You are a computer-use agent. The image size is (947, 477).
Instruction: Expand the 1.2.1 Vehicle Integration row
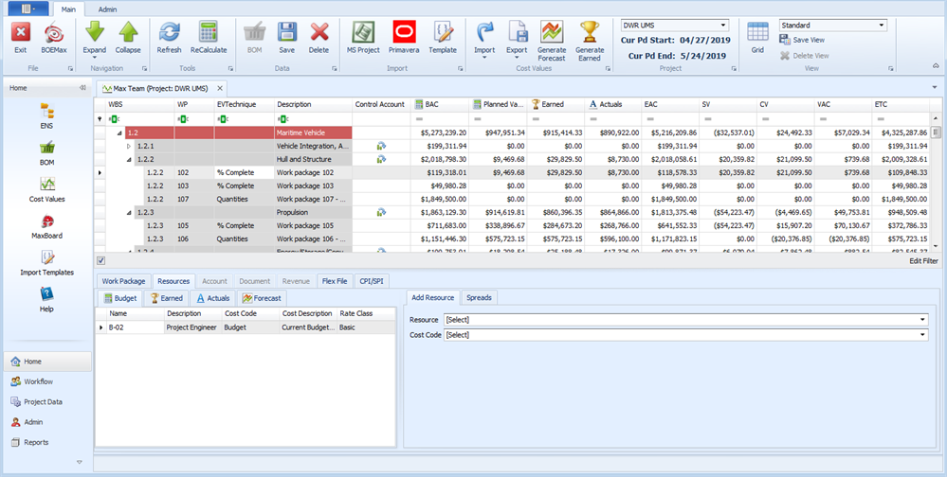click(129, 147)
